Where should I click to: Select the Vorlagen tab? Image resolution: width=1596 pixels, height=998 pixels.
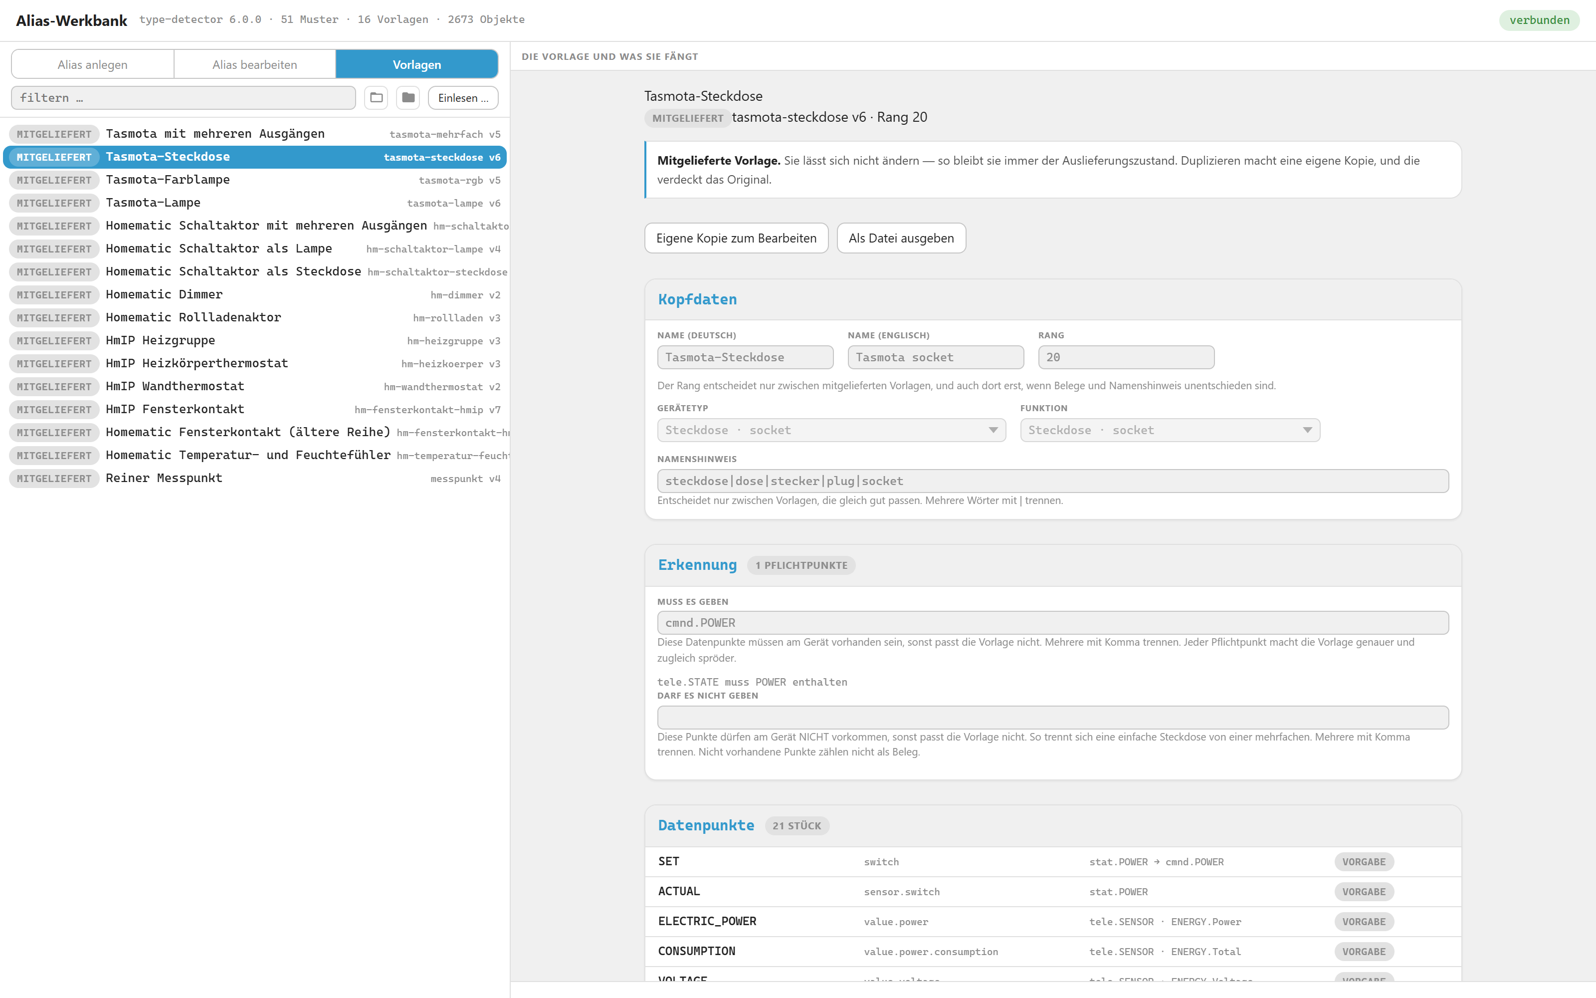click(x=417, y=65)
